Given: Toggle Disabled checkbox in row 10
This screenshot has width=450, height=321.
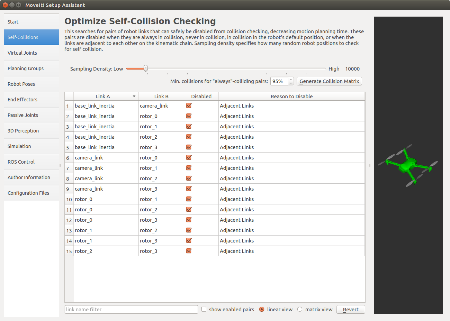Looking at the screenshot, I should click(189, 199).
